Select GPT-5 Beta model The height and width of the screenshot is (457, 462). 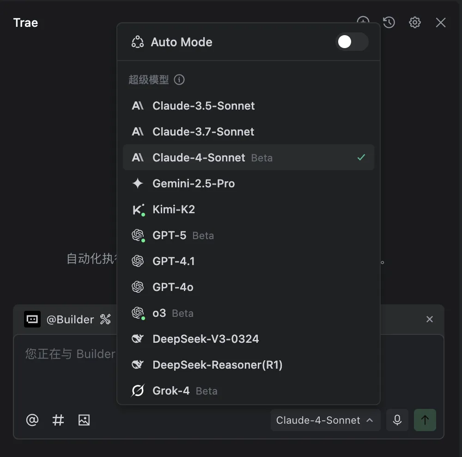(170, 235)
